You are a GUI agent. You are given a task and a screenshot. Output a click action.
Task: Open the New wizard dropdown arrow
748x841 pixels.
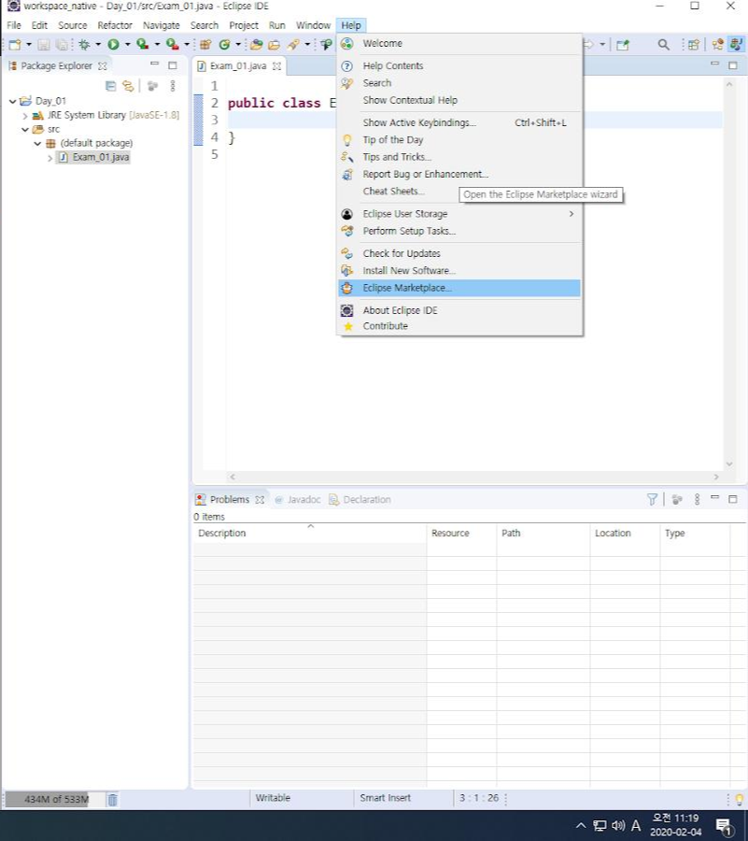[x=29, y=45]
